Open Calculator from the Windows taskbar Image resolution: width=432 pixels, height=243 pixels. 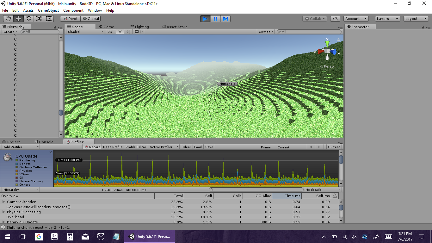click(70, 236)
